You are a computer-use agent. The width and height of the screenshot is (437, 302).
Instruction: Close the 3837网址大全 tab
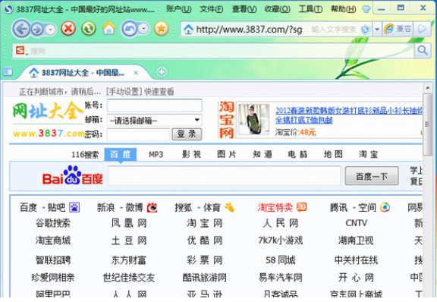[136, 73]
